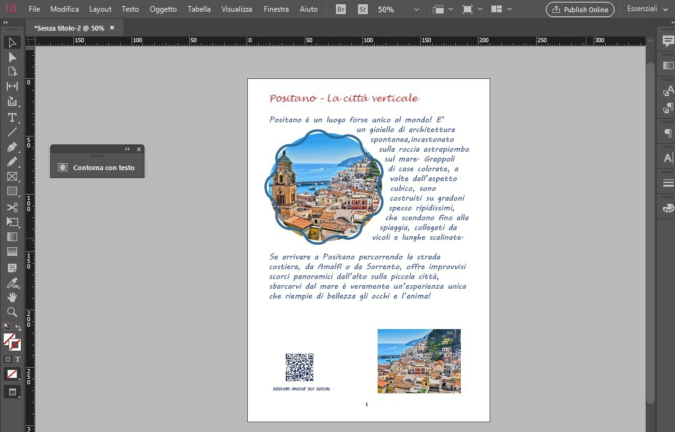Select the Zoom magnifier tool
This screenshot has height=432, width=675.
(12, 312)
